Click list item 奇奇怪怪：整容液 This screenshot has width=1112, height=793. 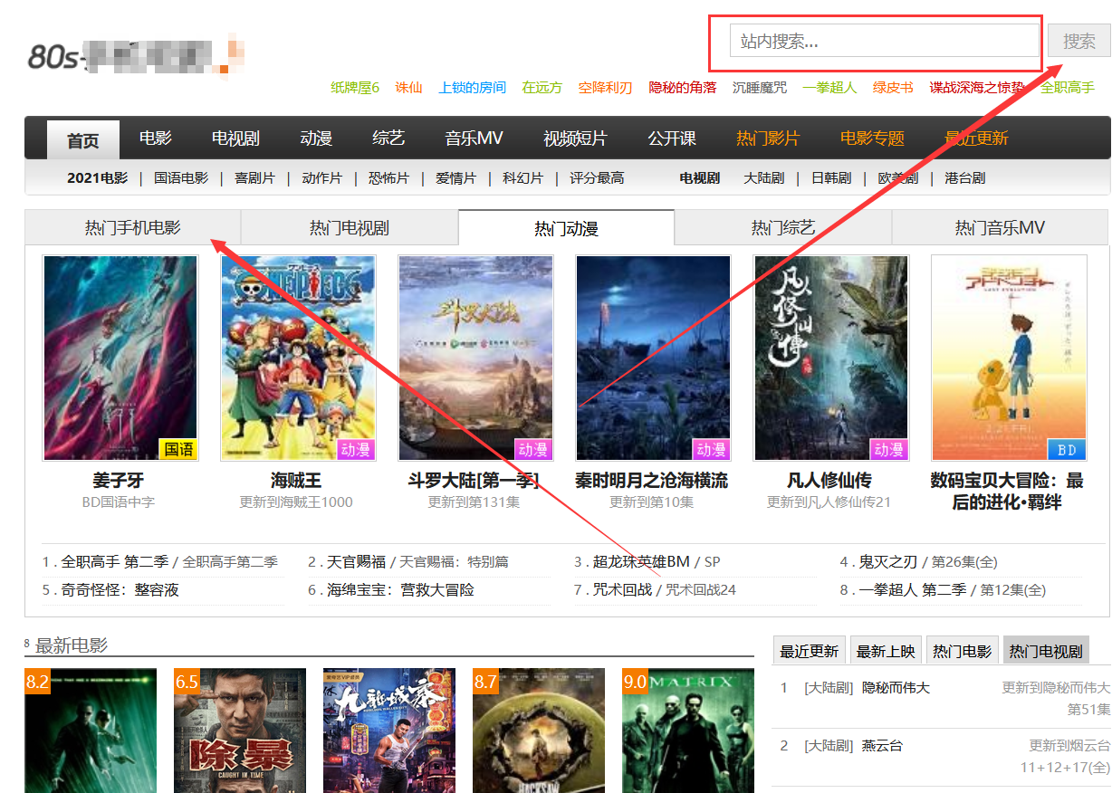pyautogui.click(x=120, y=589)
